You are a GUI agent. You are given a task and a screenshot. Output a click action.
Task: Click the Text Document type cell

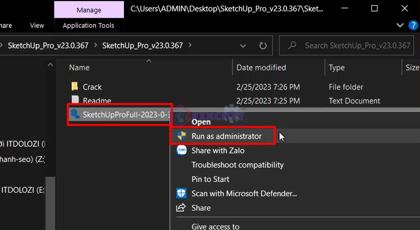(354, 101)
